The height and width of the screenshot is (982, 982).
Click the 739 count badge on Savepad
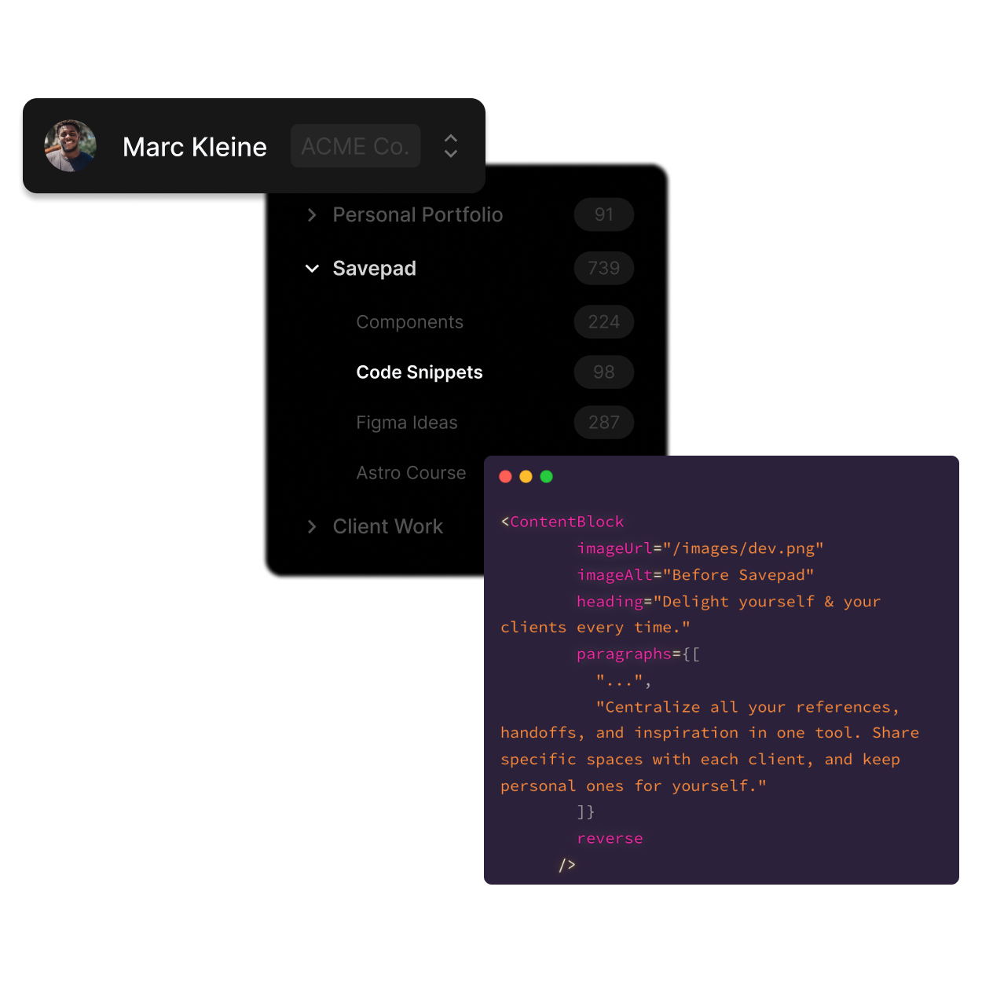(x=603, y=268)
